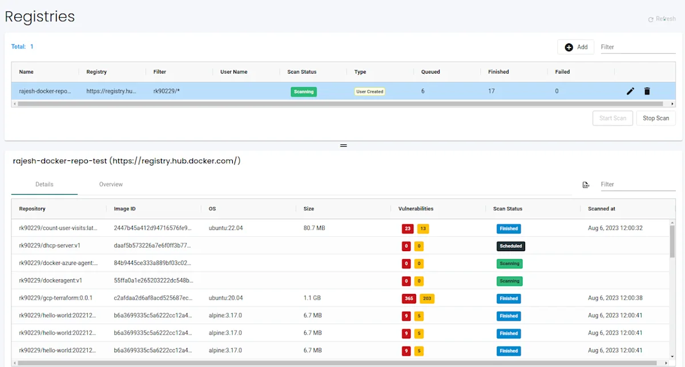Switch to the Overview tab
The image size is (685, 367).
tap(111, 184)
